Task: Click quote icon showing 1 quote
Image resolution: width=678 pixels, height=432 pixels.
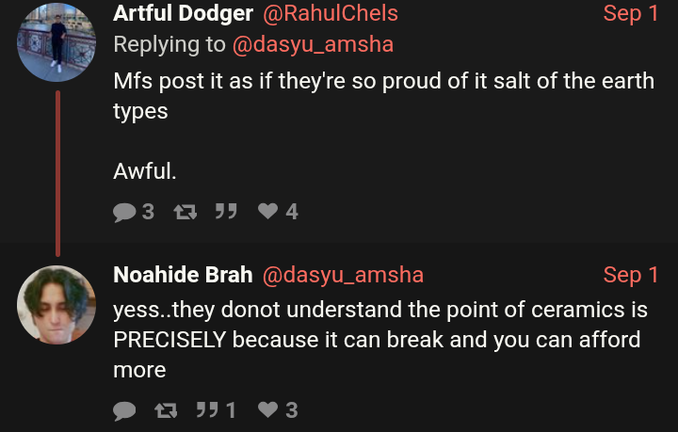Action: (x=207, y=409)
